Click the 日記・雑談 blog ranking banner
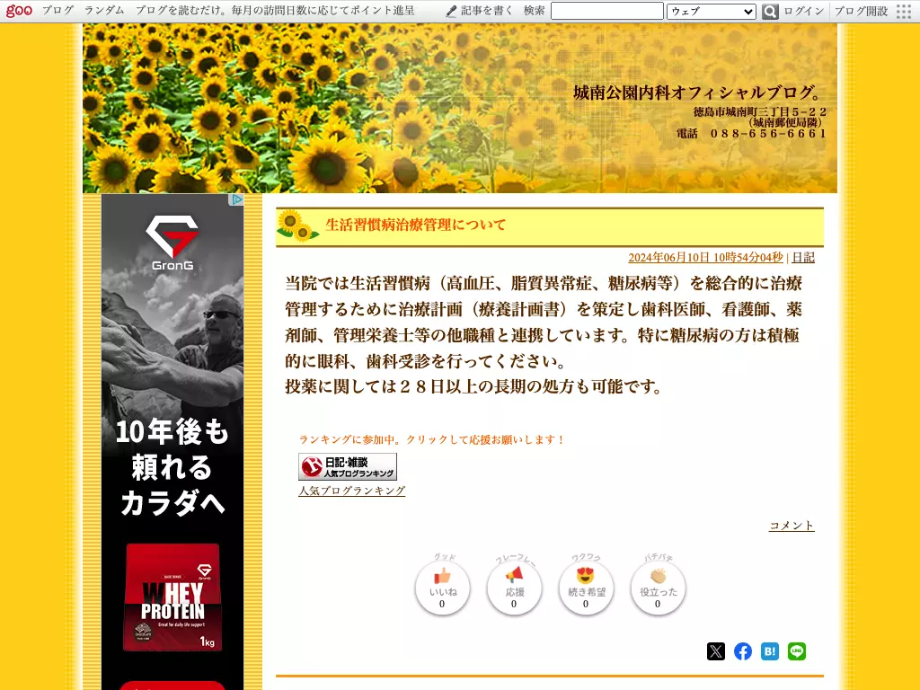 point(348,467)
